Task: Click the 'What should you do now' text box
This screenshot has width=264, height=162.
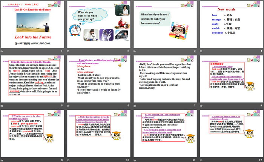Action: [x=155, y=19]
